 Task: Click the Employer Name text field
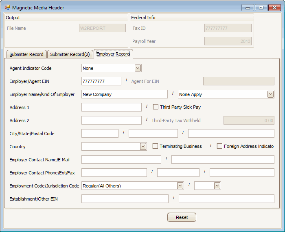124,94
